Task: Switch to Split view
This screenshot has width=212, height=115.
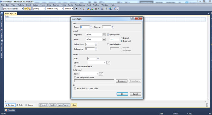Action: tap(20, 105)
